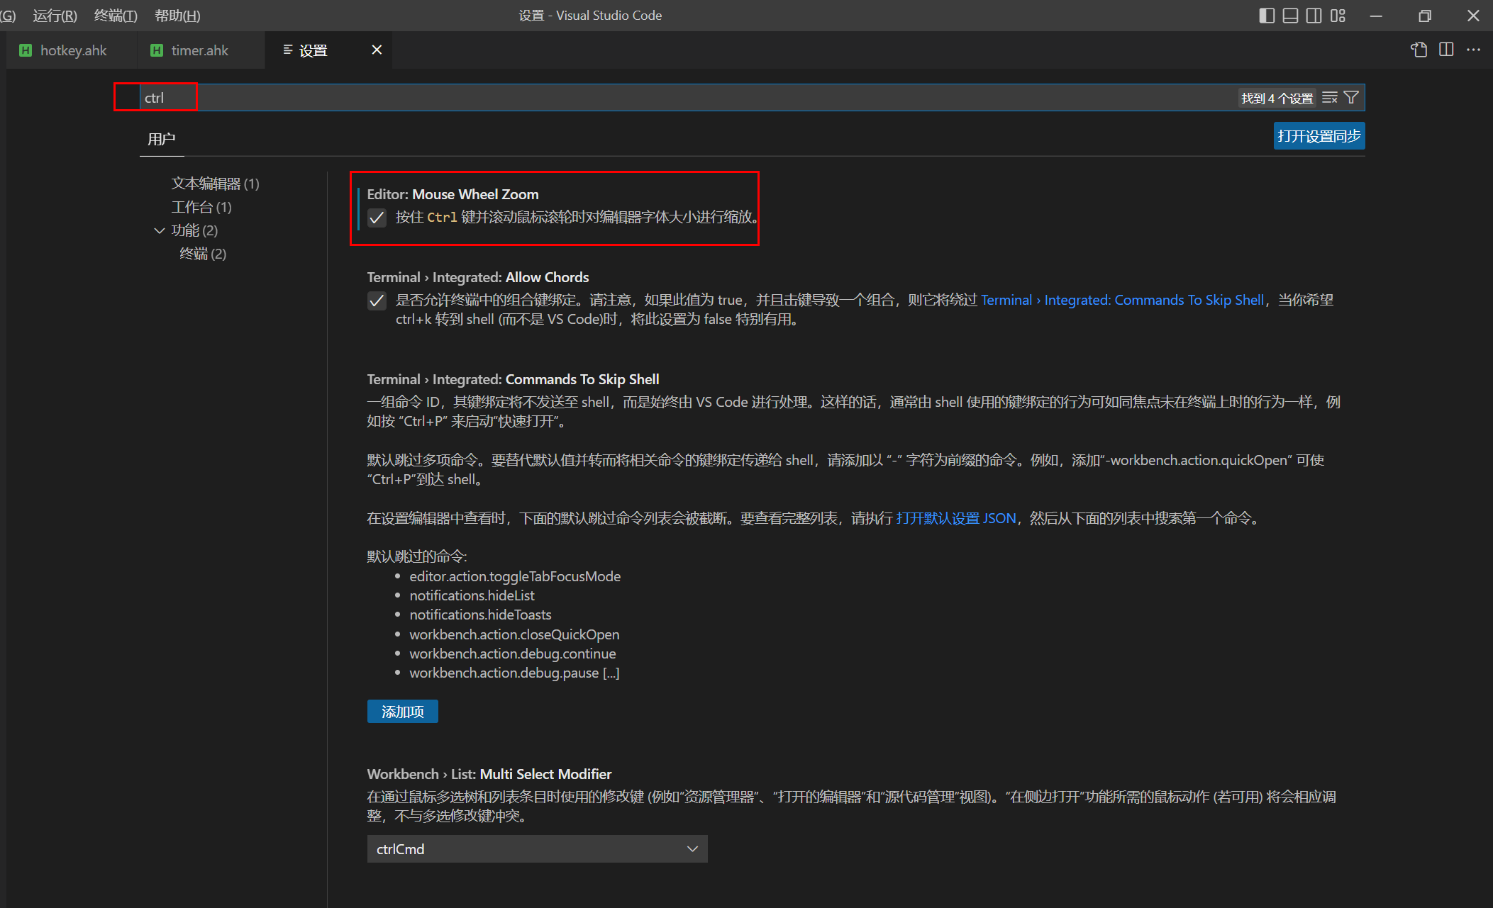
Task: Uncheck Editor Mouse Wheel Zoom checkbox
Action: click(x=377, y=218)
